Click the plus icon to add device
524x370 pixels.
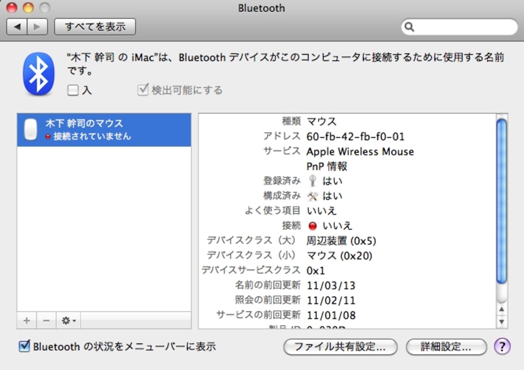point(27,321)
